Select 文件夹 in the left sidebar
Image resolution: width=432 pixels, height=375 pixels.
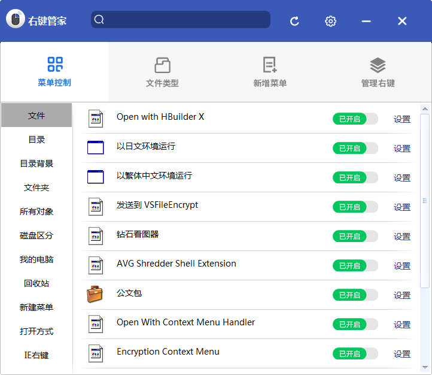point(36,187)
